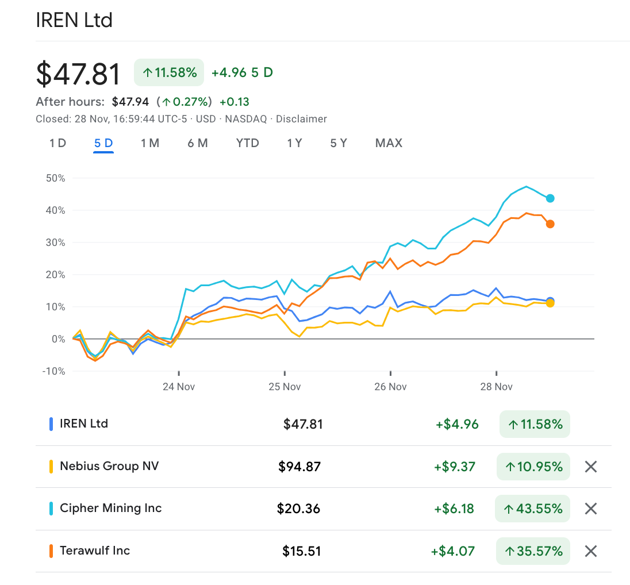Switch chart to 6 M range
Viewport: 630px width, 585px height.
pos(198,143)
